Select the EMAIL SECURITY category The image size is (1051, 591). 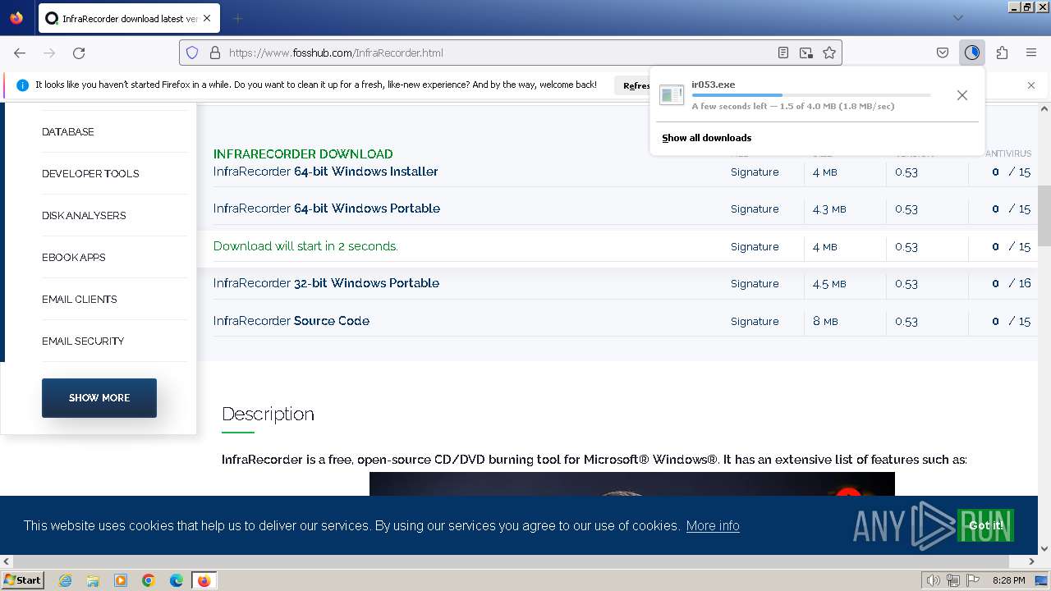[83, 341]
